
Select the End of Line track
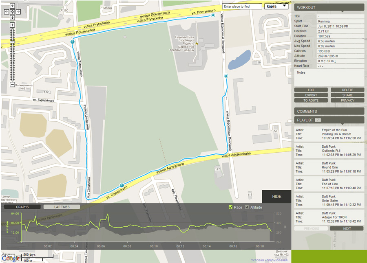point(329,184)
